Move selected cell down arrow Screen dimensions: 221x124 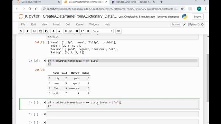click(x=59, y=31)
